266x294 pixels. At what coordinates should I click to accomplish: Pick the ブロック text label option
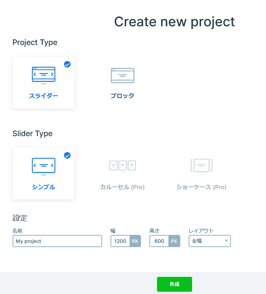click(x=122, y=96)
